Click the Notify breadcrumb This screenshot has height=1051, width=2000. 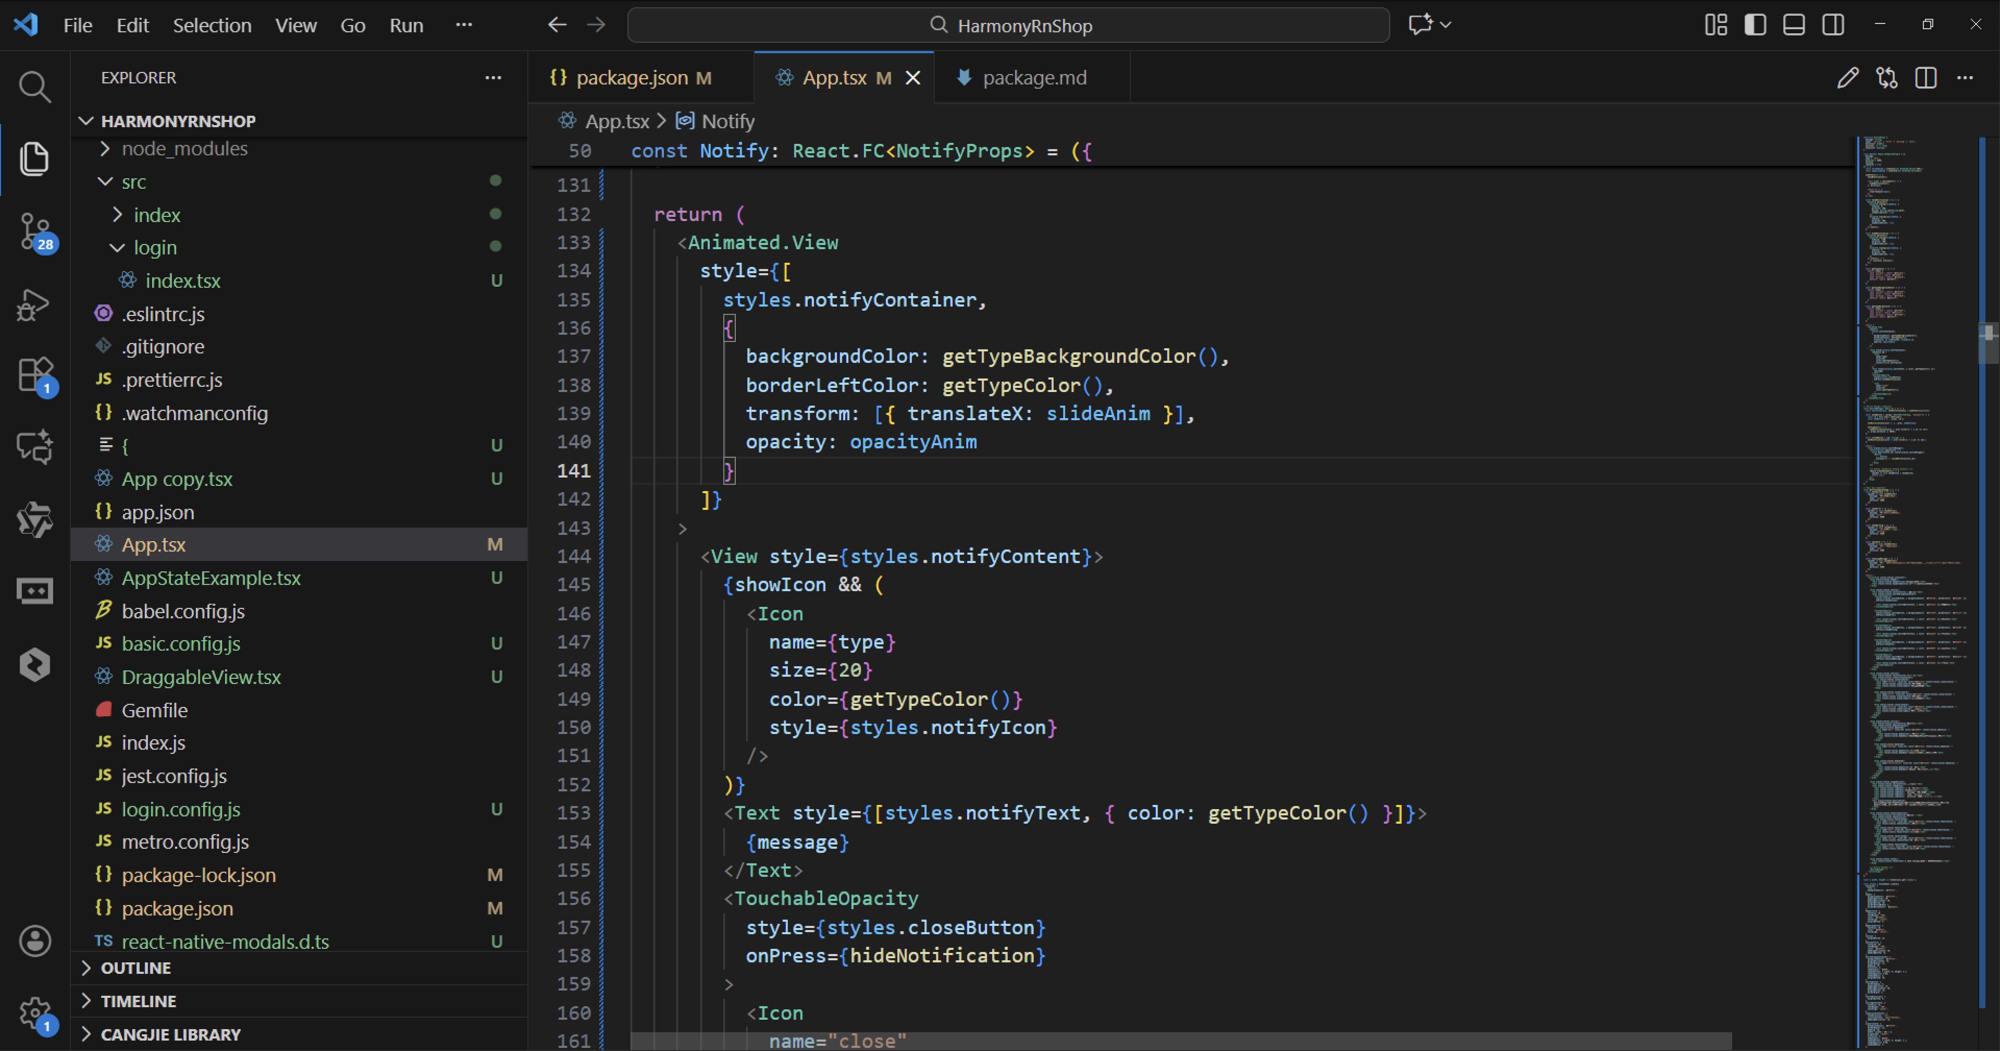click(x=727, y=121)
